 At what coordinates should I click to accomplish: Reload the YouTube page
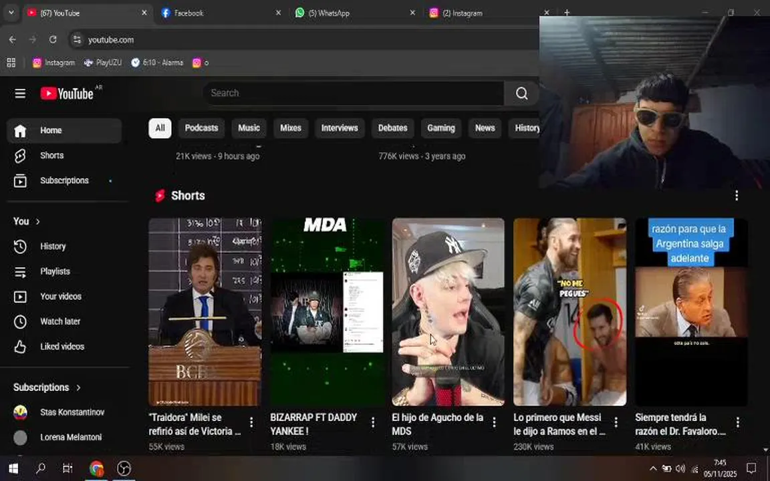click(x=53, y=40)
